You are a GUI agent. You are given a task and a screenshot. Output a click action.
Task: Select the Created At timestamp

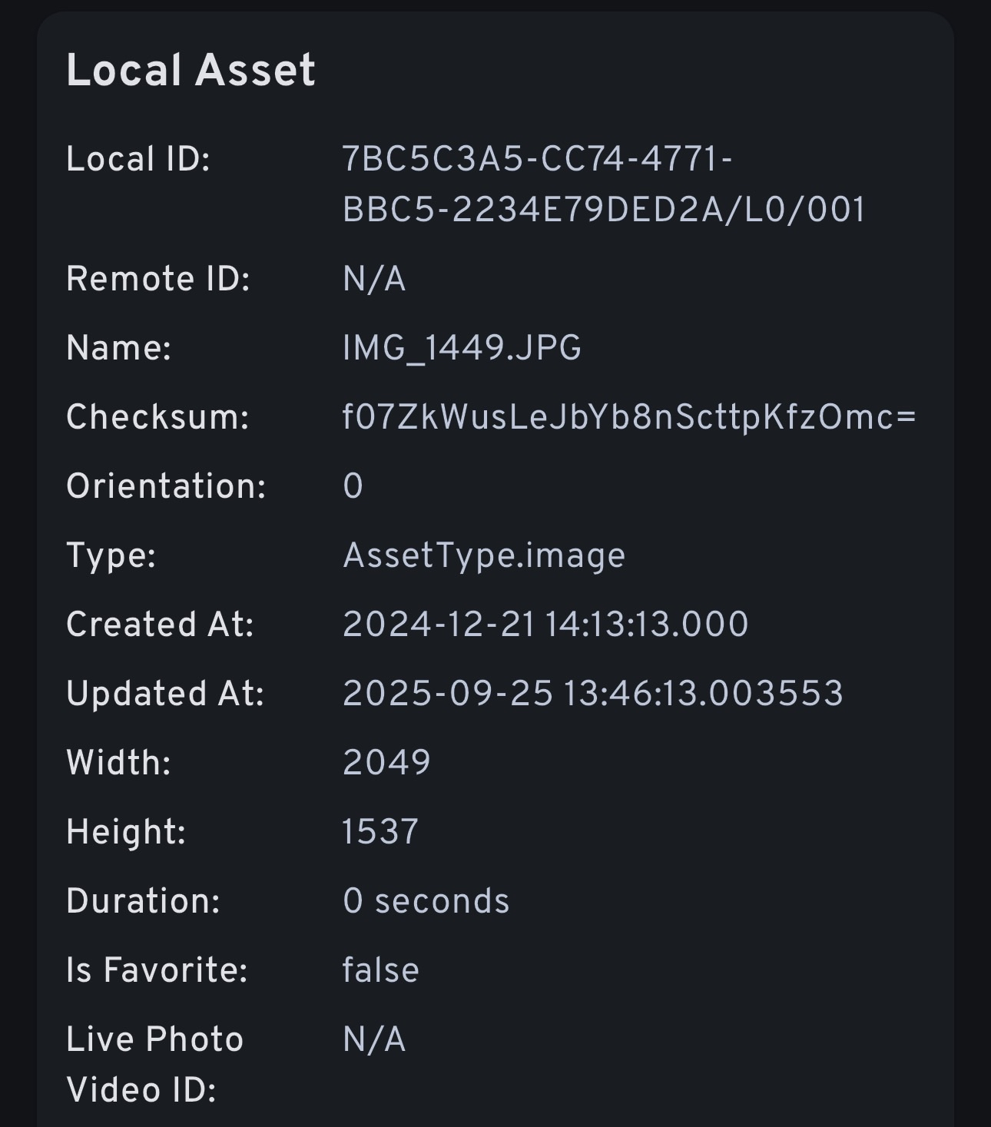coord(545,625)
